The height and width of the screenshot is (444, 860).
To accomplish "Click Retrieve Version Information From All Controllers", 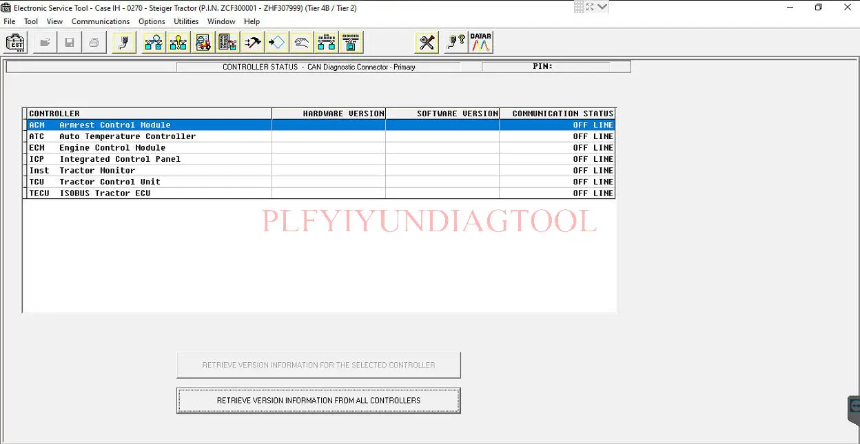I will click(318, 401).
